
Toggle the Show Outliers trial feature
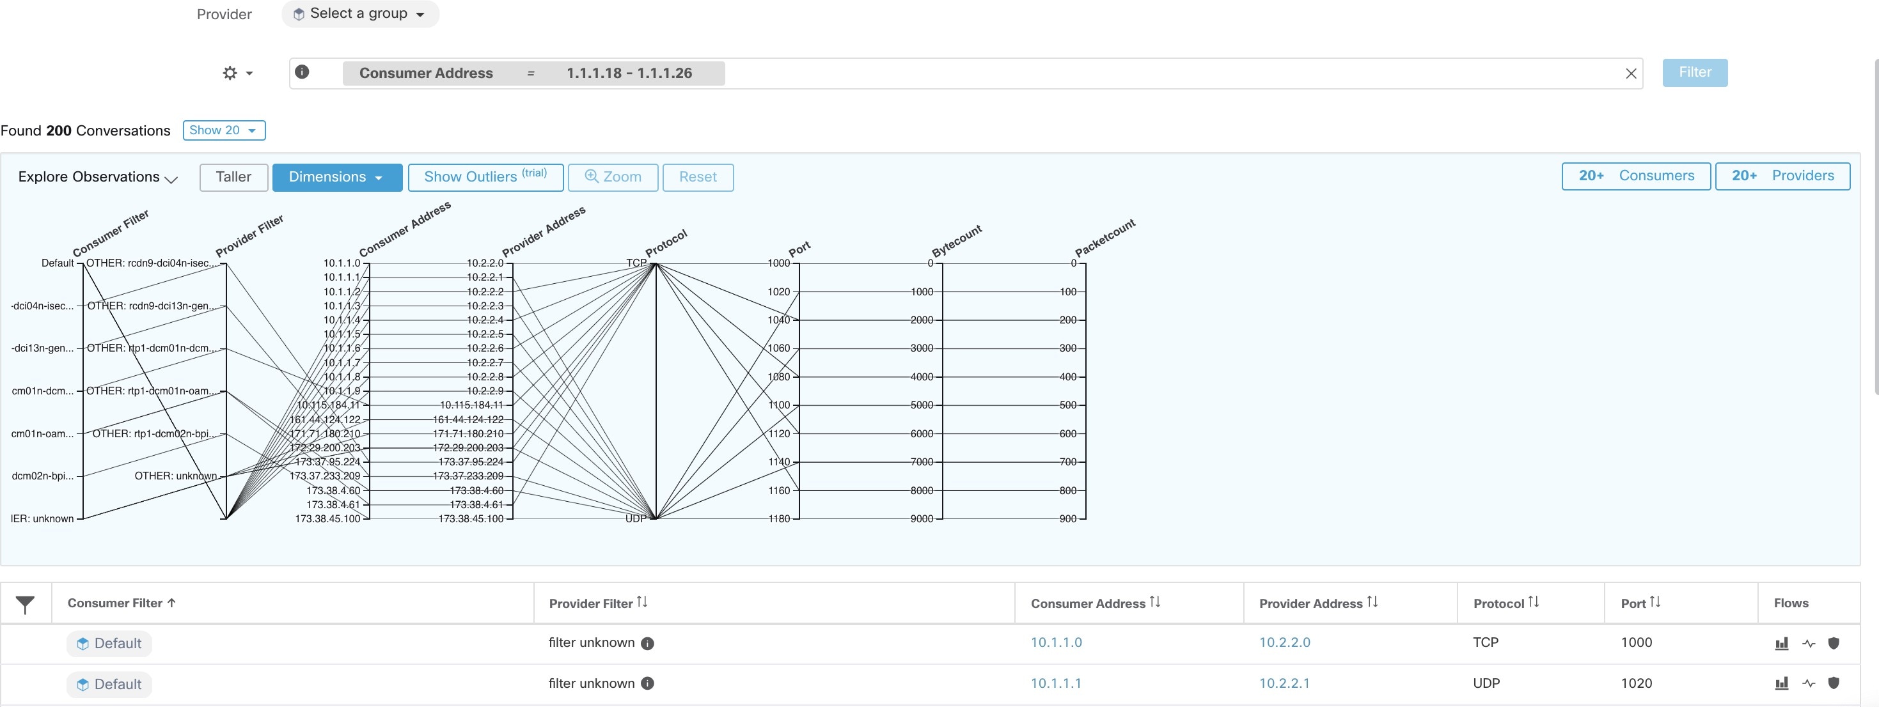pos(484,176)
